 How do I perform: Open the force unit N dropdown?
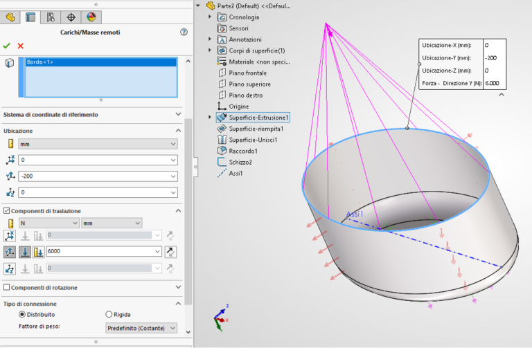tap(48, 223)
